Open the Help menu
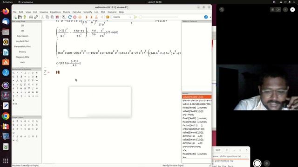Viewport: 298px width, 167px height. (121, 12)
